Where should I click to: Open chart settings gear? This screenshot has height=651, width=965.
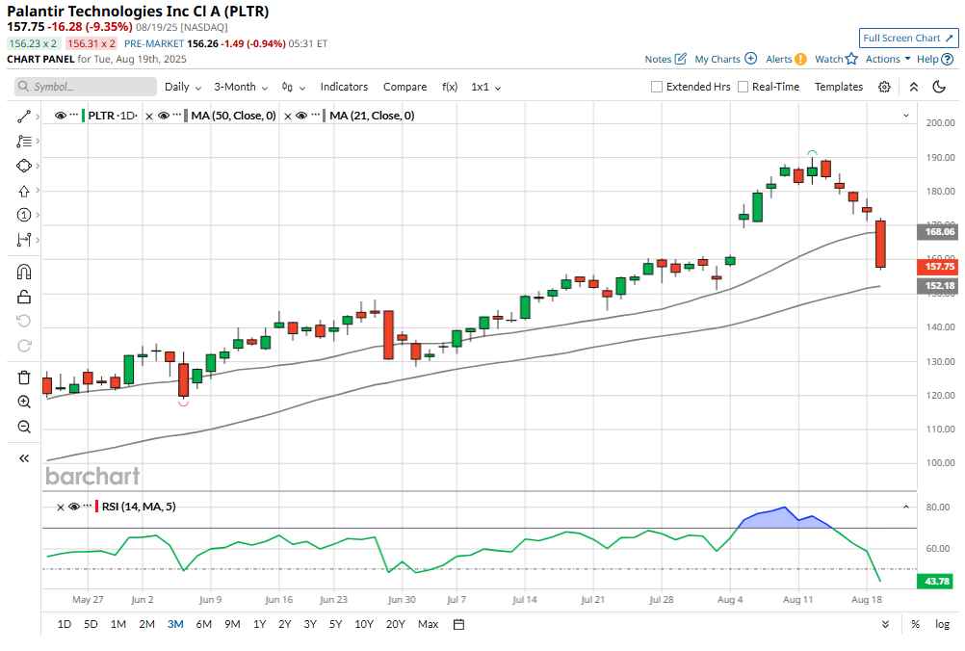pyautogui.click(x=884, y=87)
